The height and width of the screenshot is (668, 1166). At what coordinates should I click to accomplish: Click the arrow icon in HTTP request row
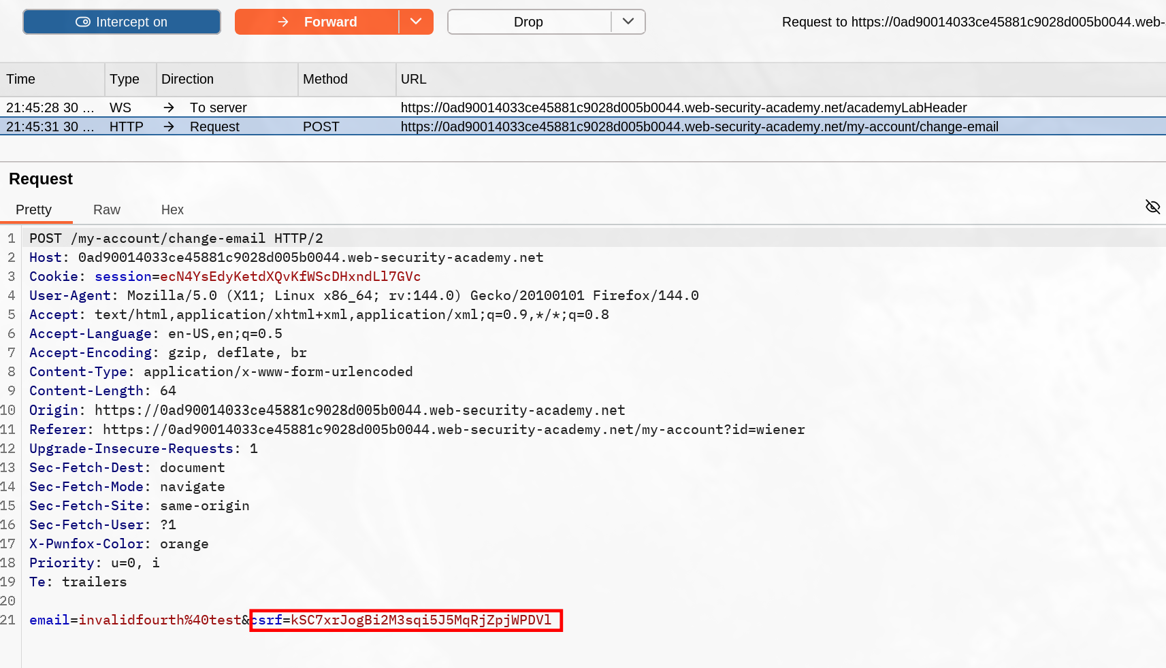click(169, 127)
